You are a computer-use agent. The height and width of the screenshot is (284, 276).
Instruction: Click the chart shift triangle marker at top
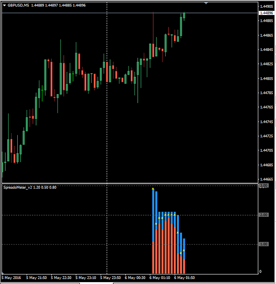(x=206, y=3)
